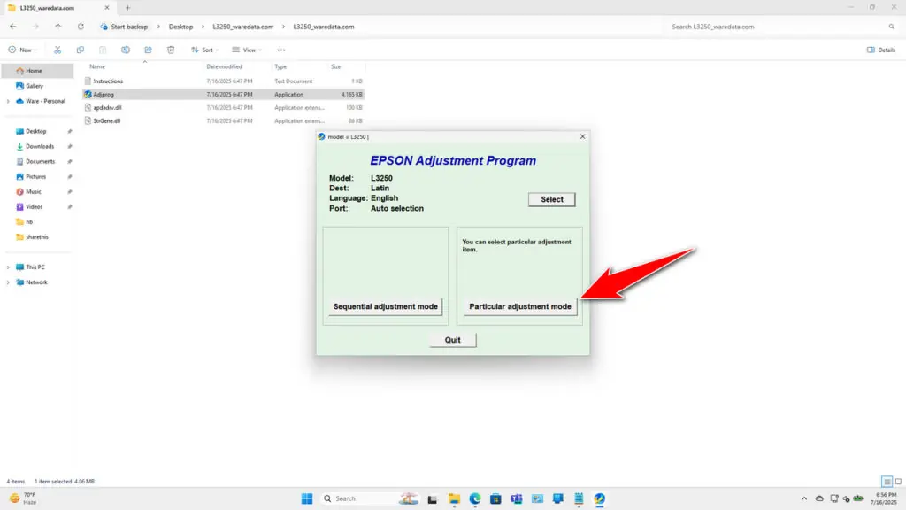
Task: Open Pictures in Quick access
Action: pyautogui.click(x=37, y=176)
